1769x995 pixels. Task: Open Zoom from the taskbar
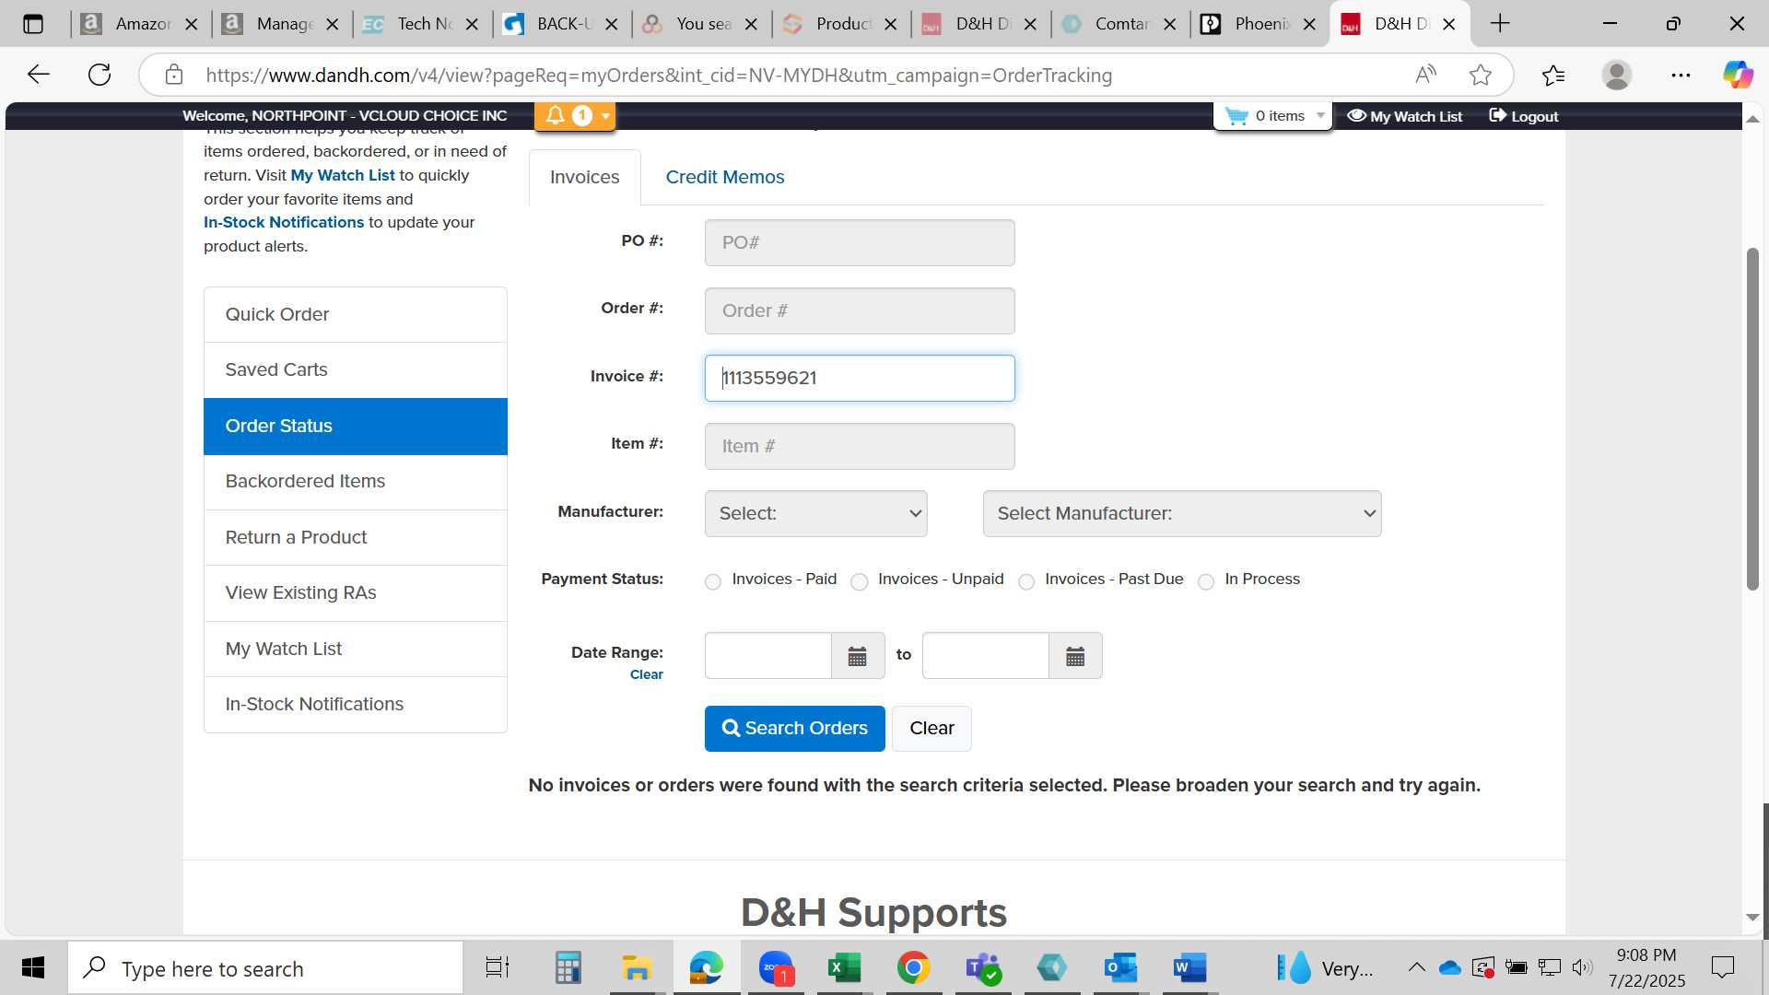(x=776, y=968)
